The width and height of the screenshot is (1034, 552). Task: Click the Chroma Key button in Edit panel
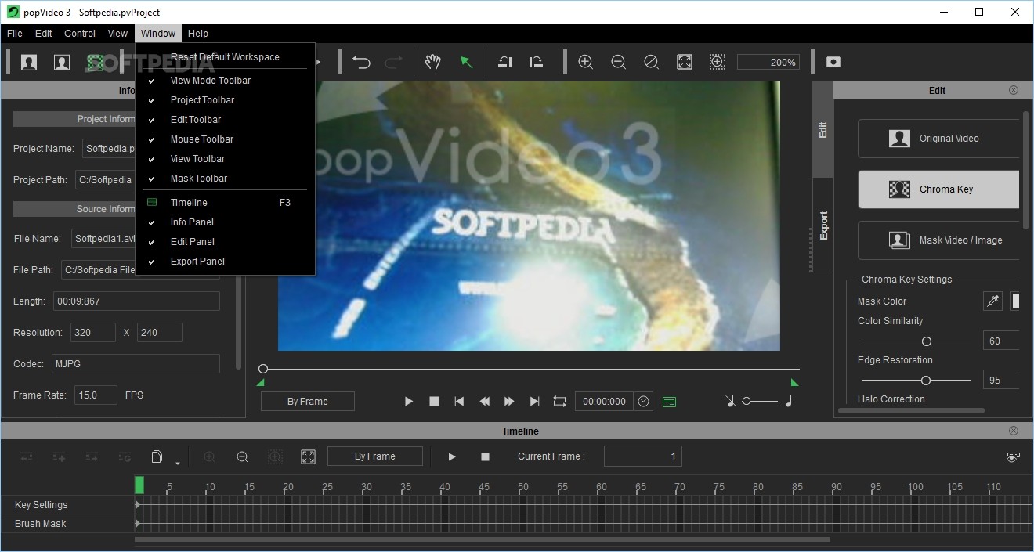[x=939, y=189]
